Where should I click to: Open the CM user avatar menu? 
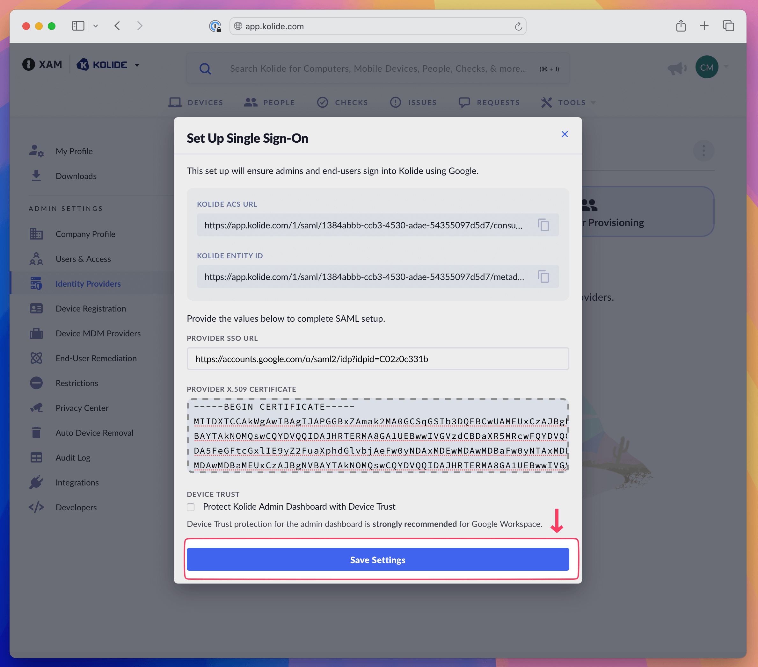[706, 68]
